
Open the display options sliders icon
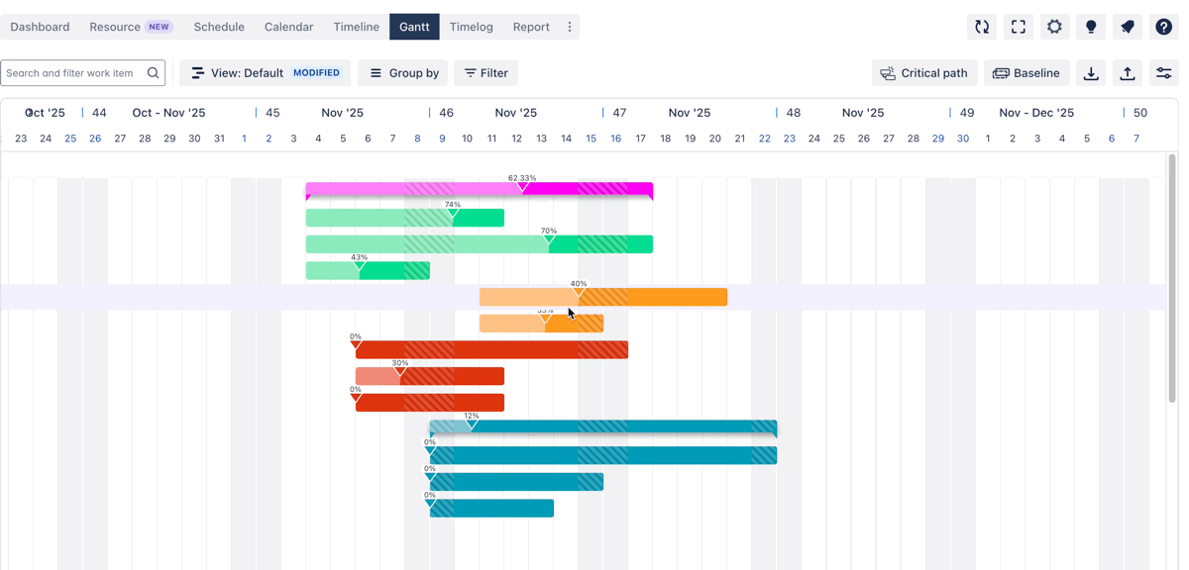[1163, 73]
